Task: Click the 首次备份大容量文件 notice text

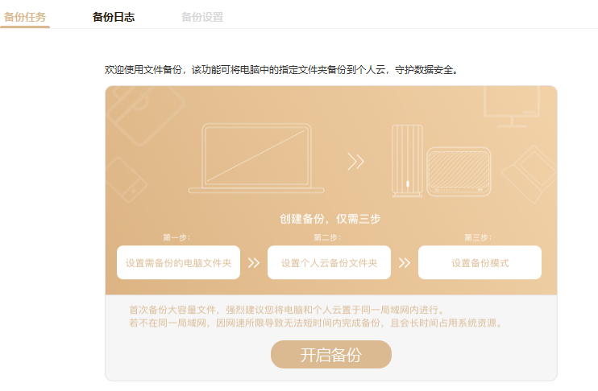Action: pyautogui.click(x=287, y=310)
